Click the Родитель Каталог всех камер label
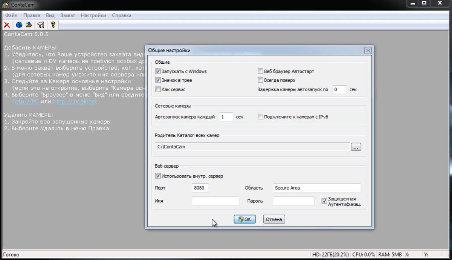This screenshot has height=260, width=452. (x=187, y=135)
